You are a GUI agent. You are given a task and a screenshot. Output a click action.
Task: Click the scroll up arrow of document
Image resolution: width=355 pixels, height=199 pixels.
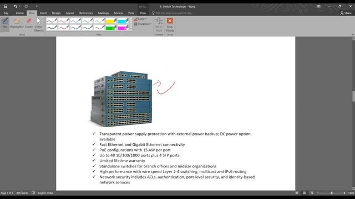click(x=353, y=39)
